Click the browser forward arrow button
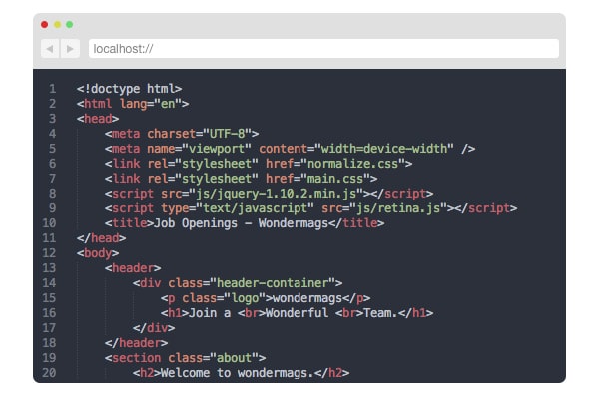The width and height of the screenshot is (599, 399). pos(70,49)
